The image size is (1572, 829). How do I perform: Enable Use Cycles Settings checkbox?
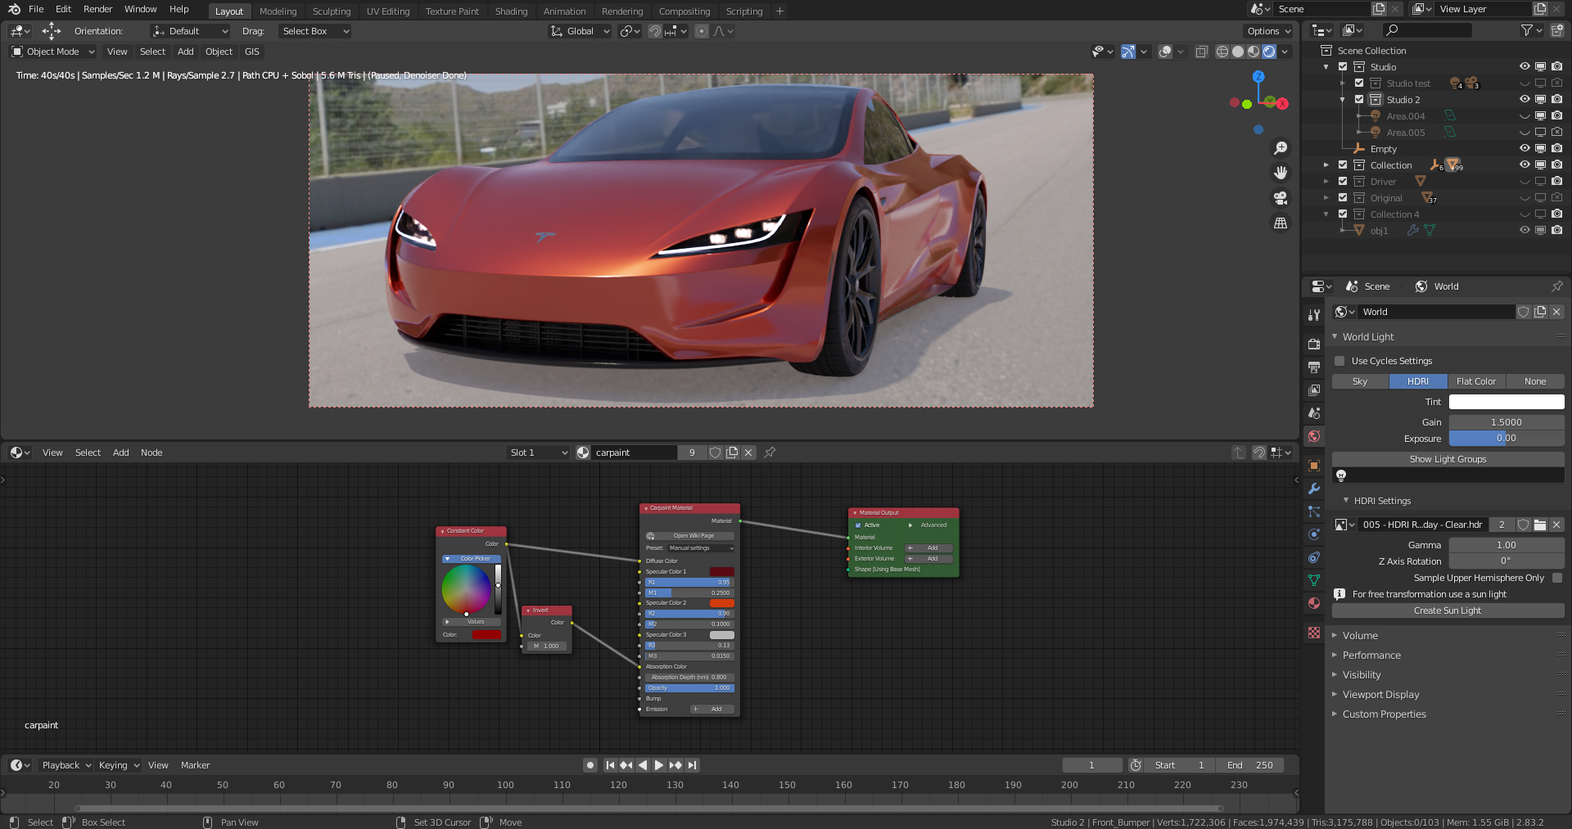(x=1339, y=361)
